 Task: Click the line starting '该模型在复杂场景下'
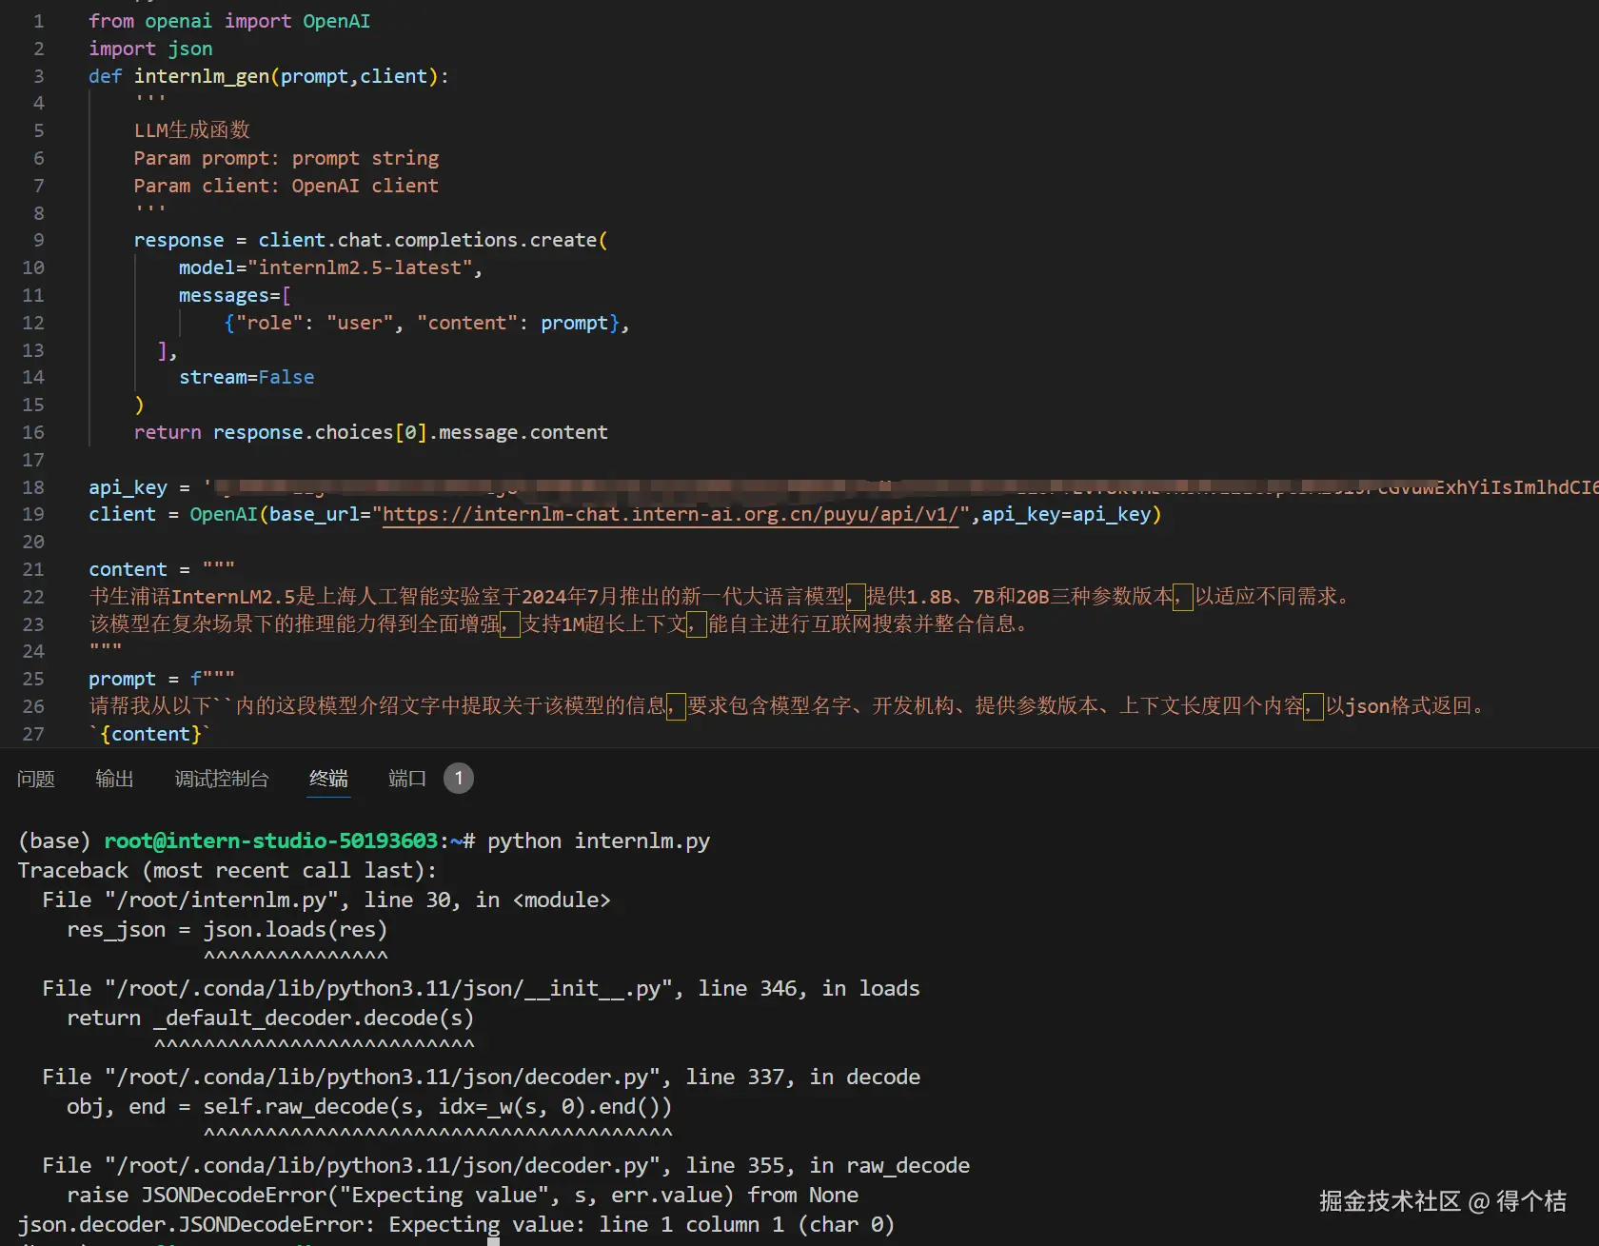coord(560,624)
